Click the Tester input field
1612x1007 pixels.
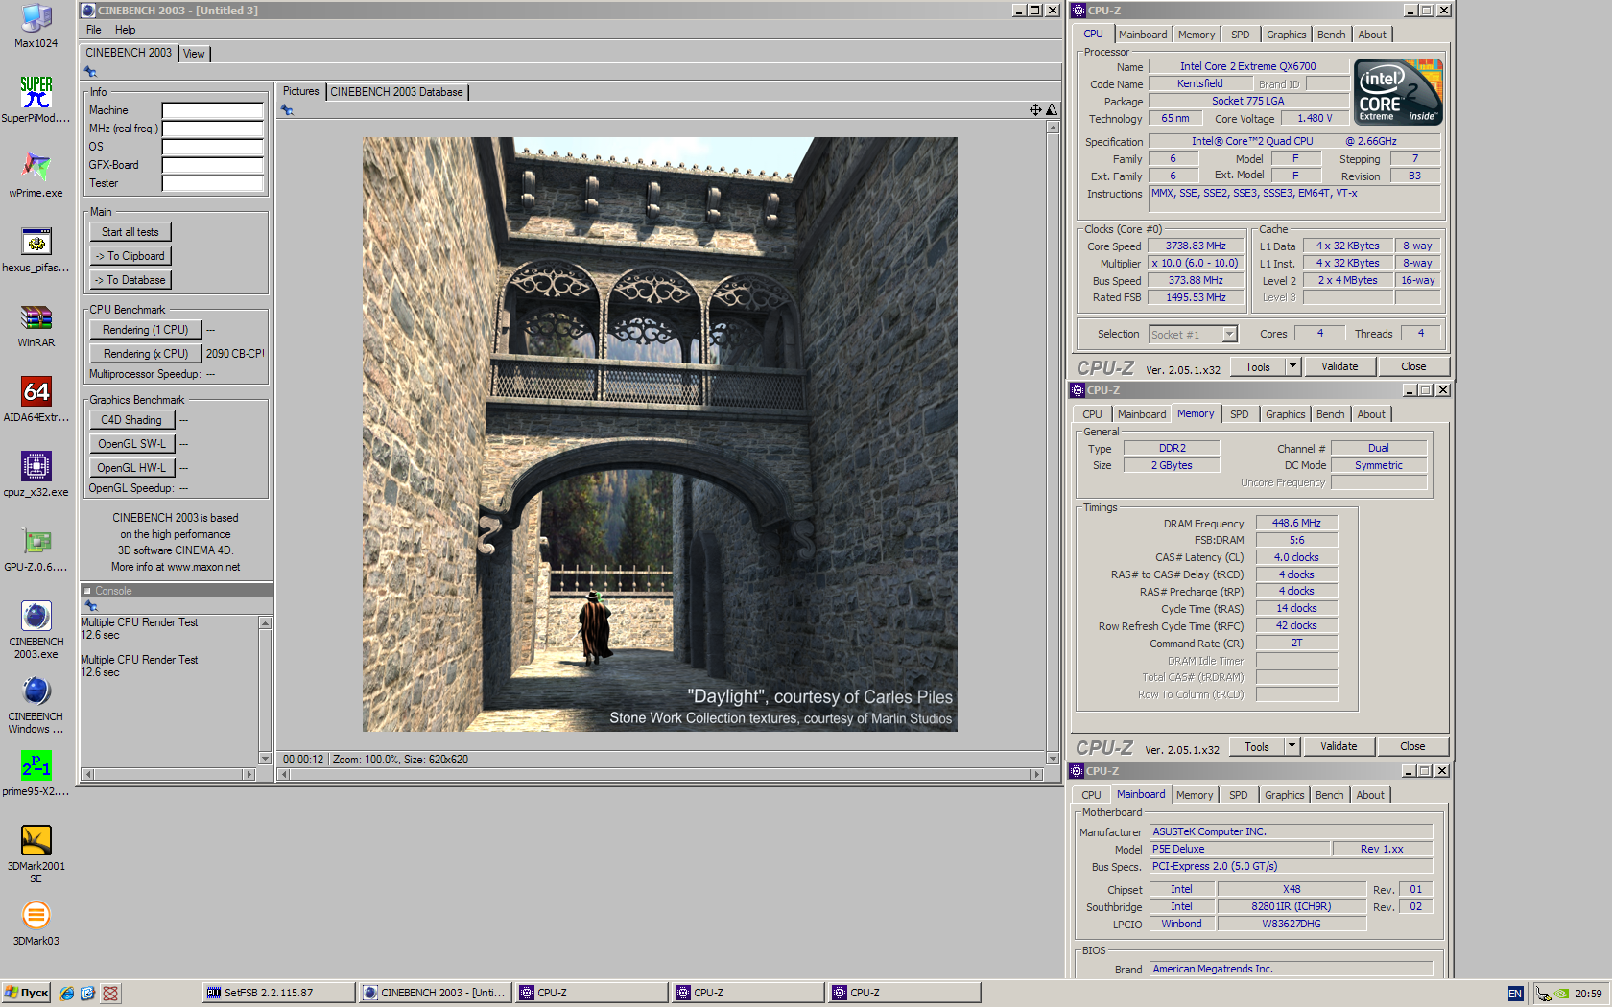point(212,183)
